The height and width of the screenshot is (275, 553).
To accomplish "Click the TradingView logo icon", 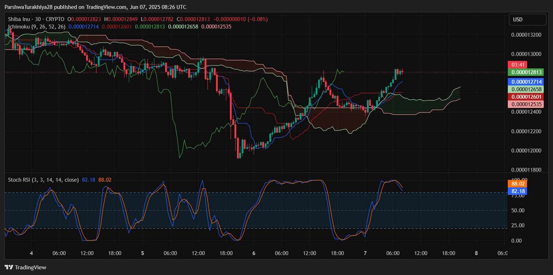I will point(9,267).
